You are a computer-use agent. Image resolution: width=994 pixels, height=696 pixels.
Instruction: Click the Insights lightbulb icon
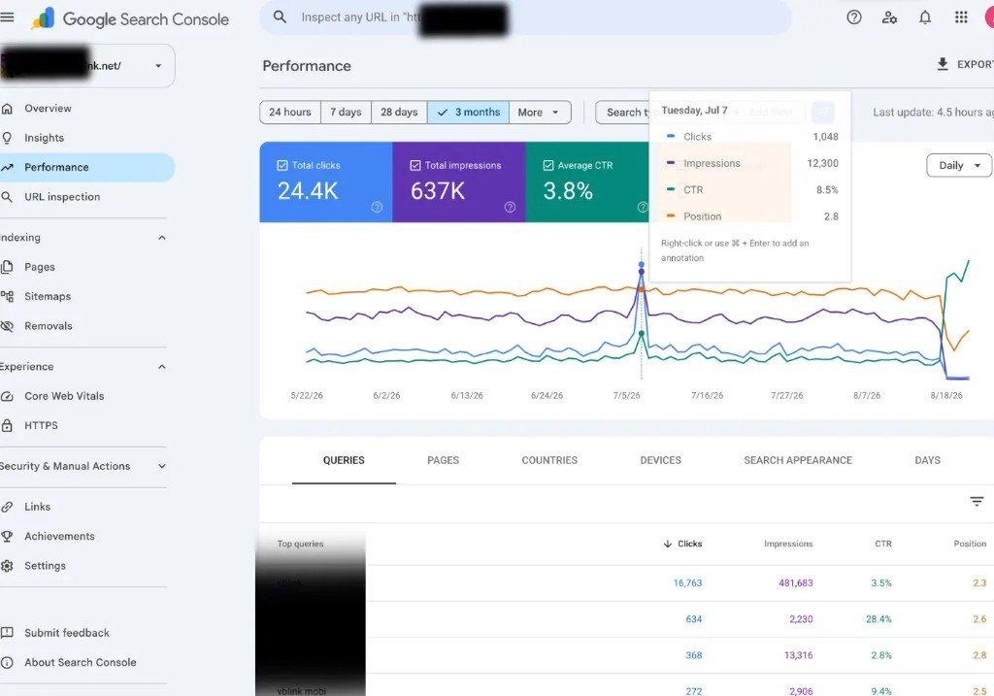pyautogui.click(x=7, y=138)
